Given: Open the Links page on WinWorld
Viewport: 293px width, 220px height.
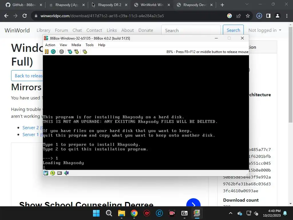Looking at the screenshot, I should [x=112, y=30].
